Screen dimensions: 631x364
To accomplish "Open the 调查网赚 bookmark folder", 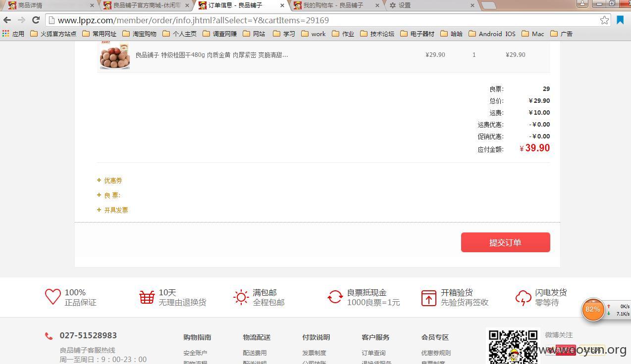I will tap(220, 34).
